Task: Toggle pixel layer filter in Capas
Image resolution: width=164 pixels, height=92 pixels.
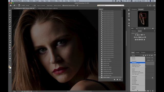Action: tap(143, 55)
